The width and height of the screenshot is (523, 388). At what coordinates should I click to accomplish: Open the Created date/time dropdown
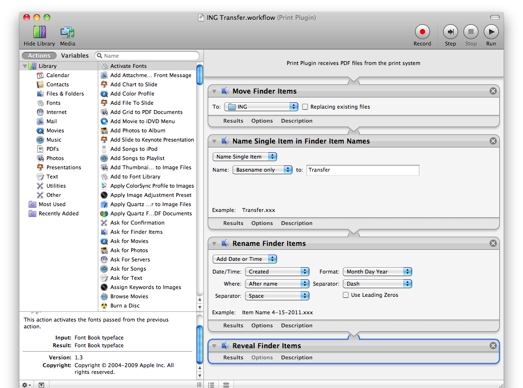[277, 272]
